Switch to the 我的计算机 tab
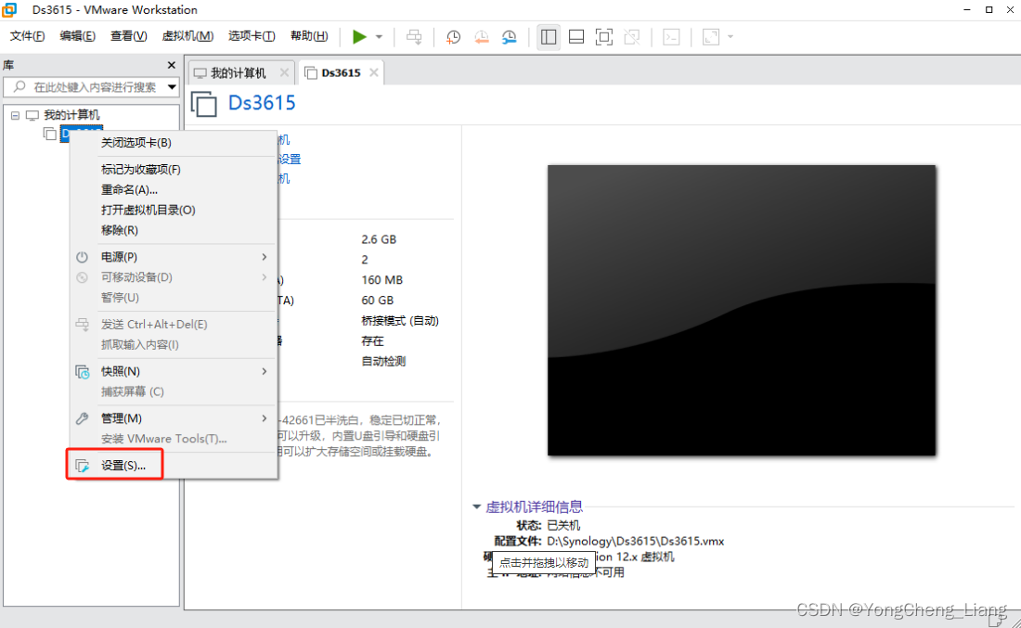Screen dimensions: 1021x628 pos(238,73)
